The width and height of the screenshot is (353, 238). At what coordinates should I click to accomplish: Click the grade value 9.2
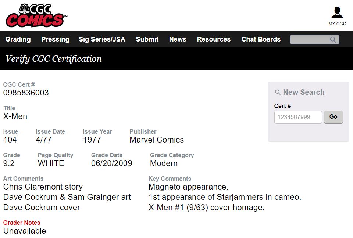(9, 163)
